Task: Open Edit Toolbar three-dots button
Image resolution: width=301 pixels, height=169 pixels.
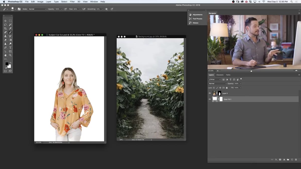Action: [x=5, y=59]
